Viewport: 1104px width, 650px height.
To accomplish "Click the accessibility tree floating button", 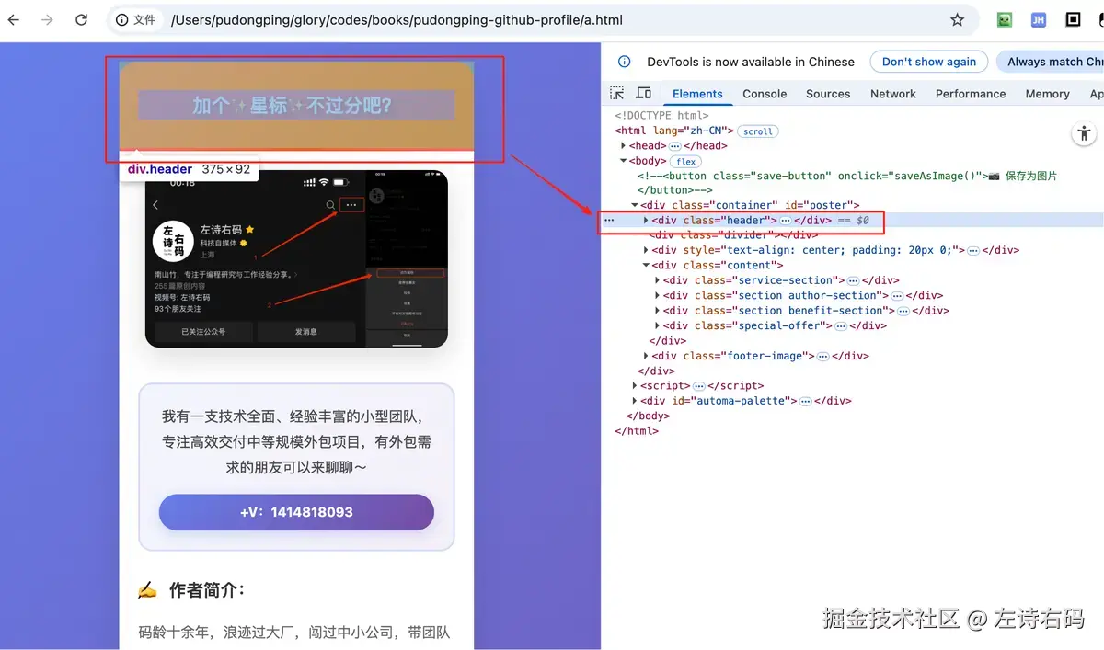I will [x=1084, y=134].
